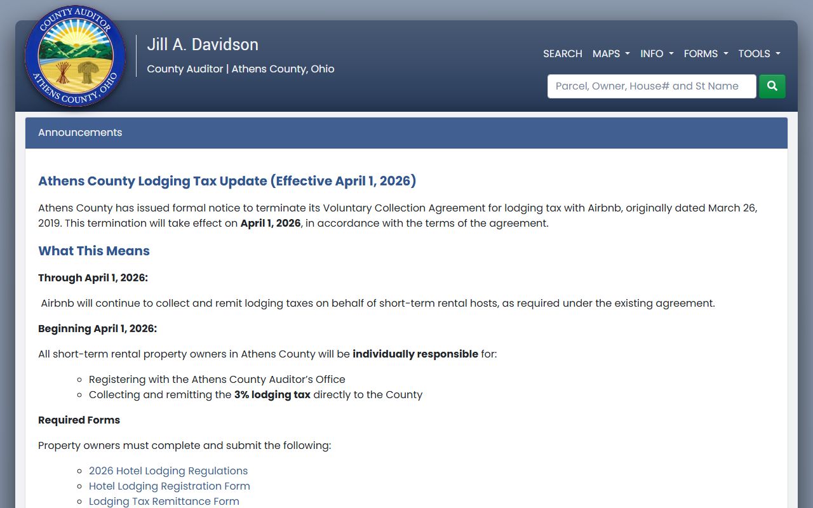
Task: Select the Athens County Lodging Tax Update heading
Action: point(227,181)
